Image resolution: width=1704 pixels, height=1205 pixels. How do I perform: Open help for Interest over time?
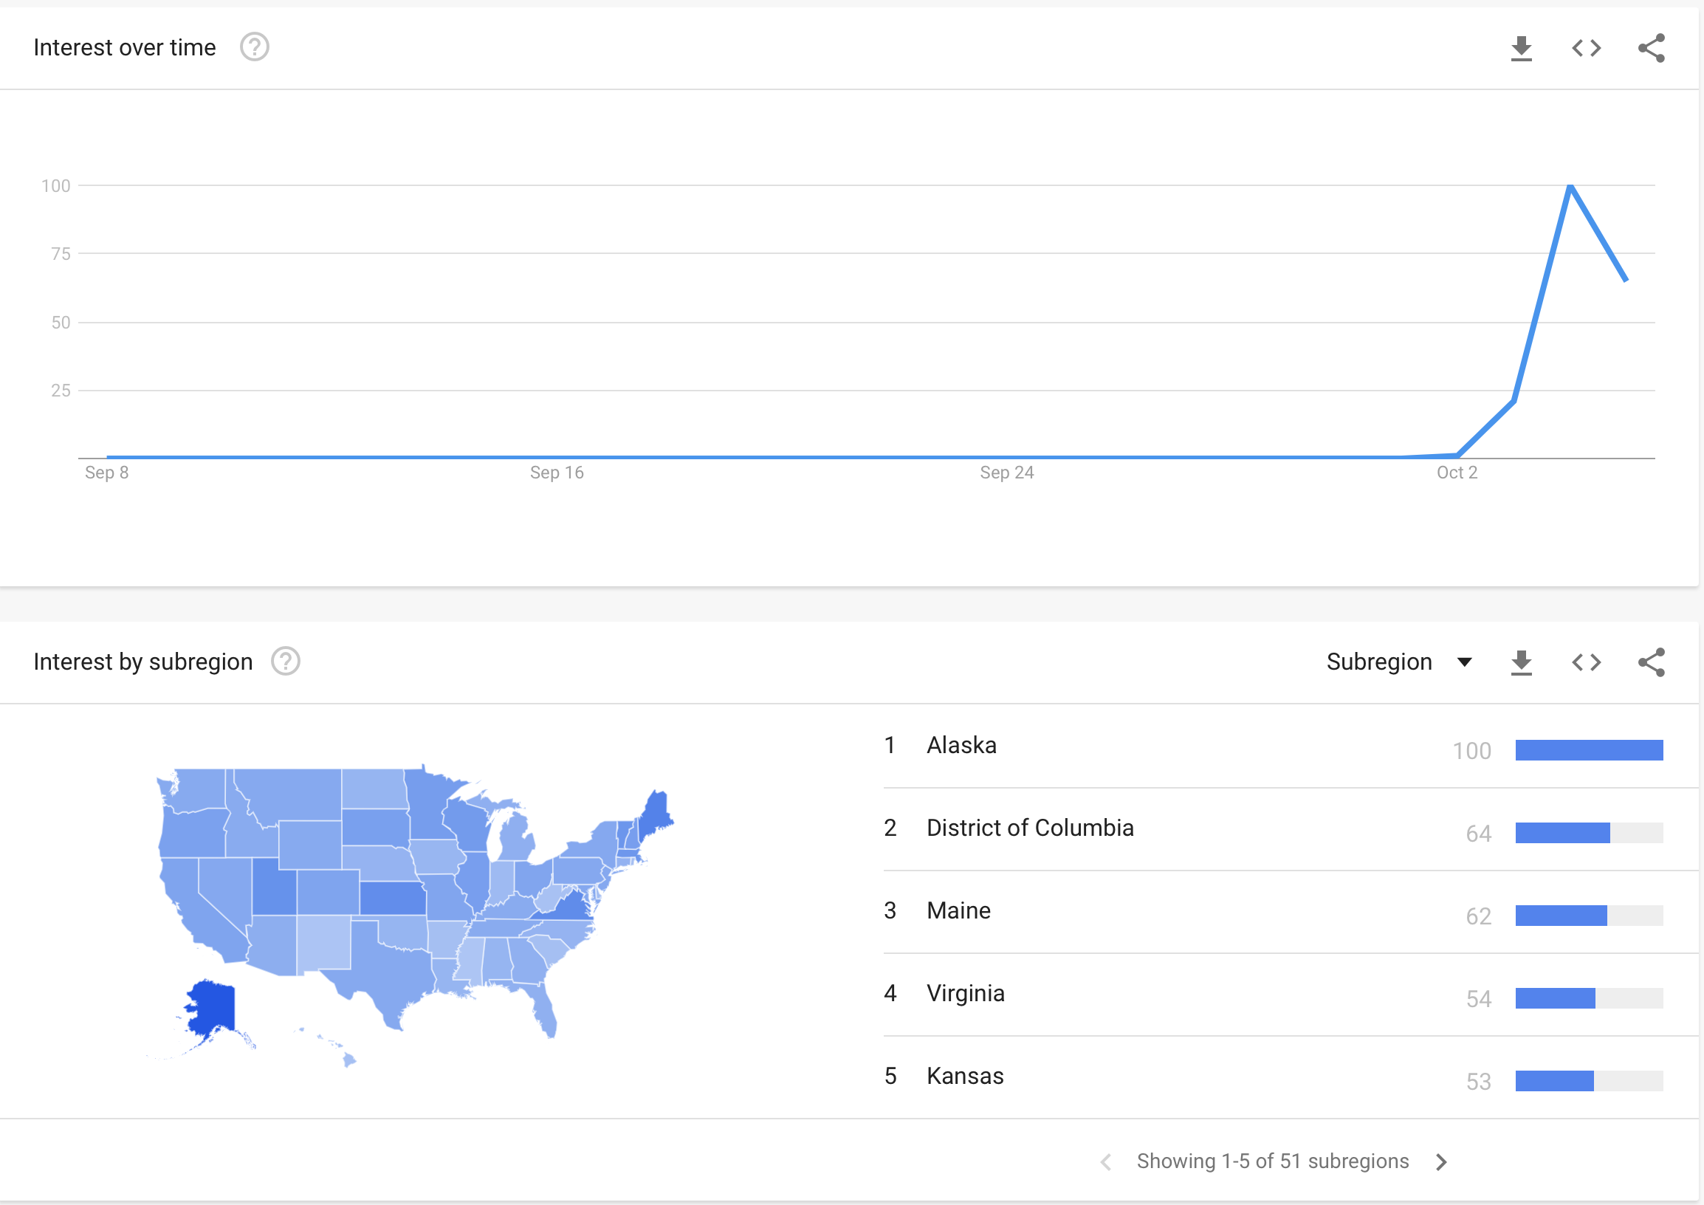pos(255,47)
